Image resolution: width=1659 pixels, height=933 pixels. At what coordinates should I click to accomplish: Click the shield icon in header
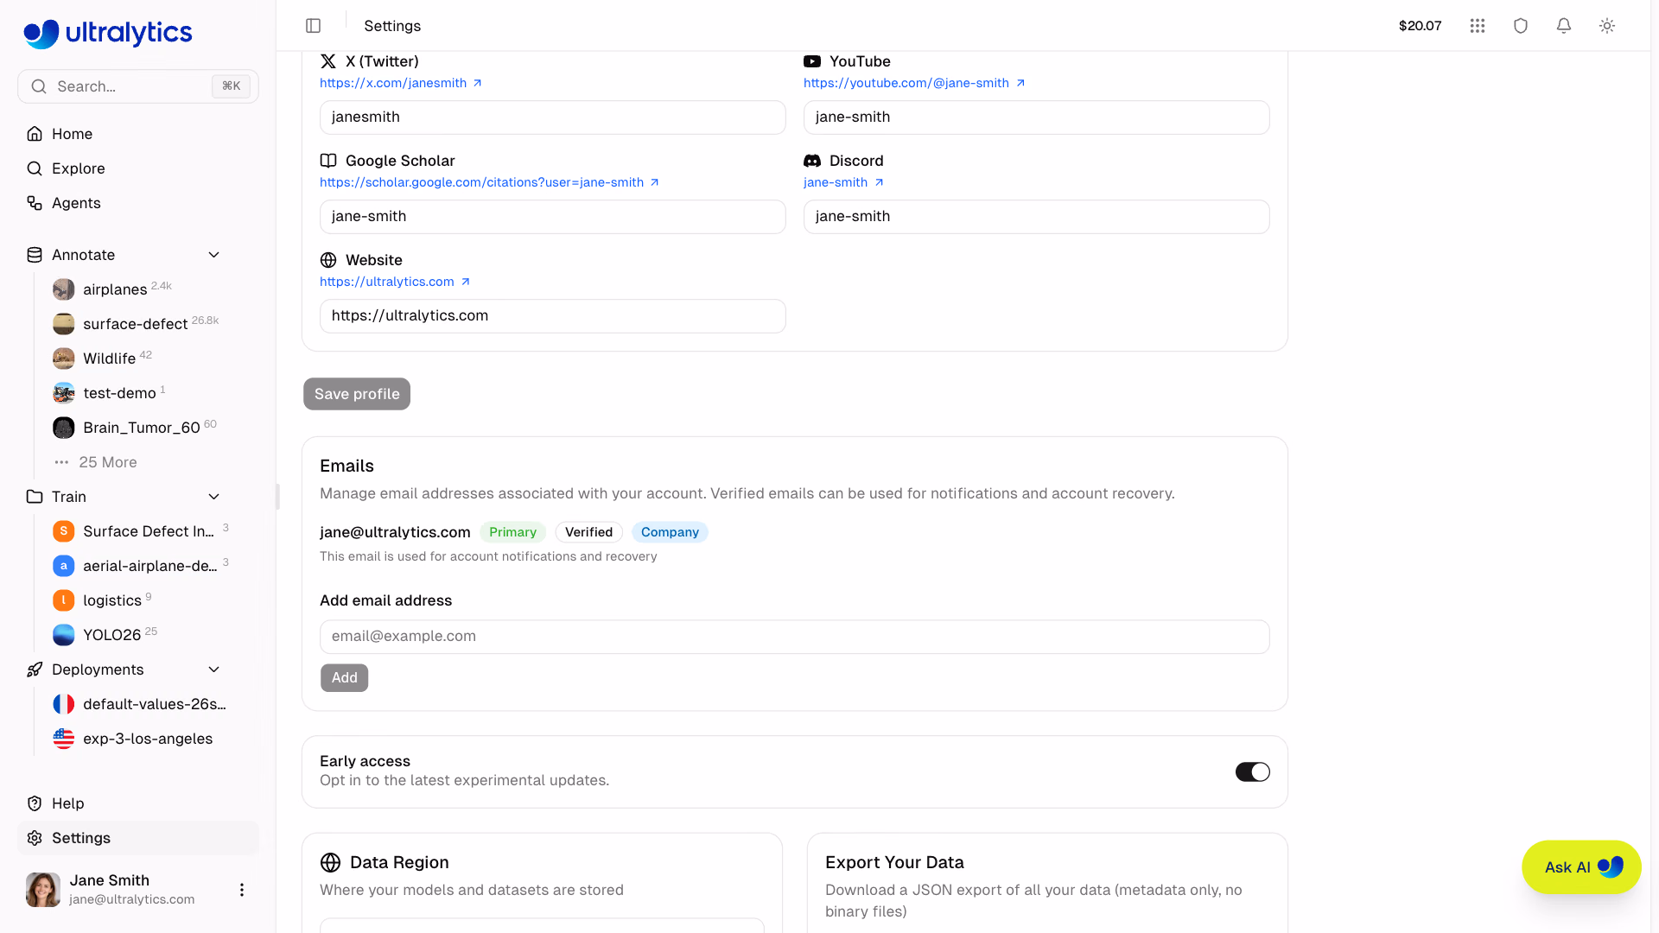coord(1521,26)
